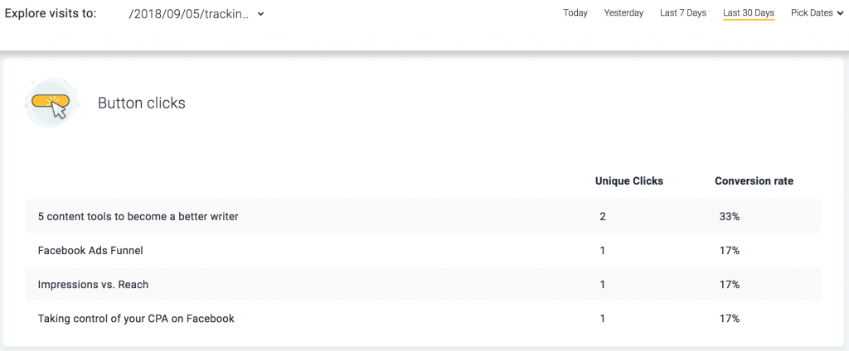Select the Last 30 Days range
This screenshot has width=849, height=351.
point(749,13)
